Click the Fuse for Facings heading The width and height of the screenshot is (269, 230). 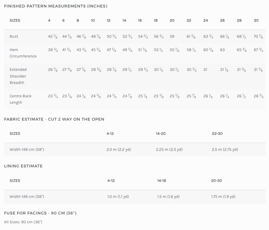coord(40,213)
